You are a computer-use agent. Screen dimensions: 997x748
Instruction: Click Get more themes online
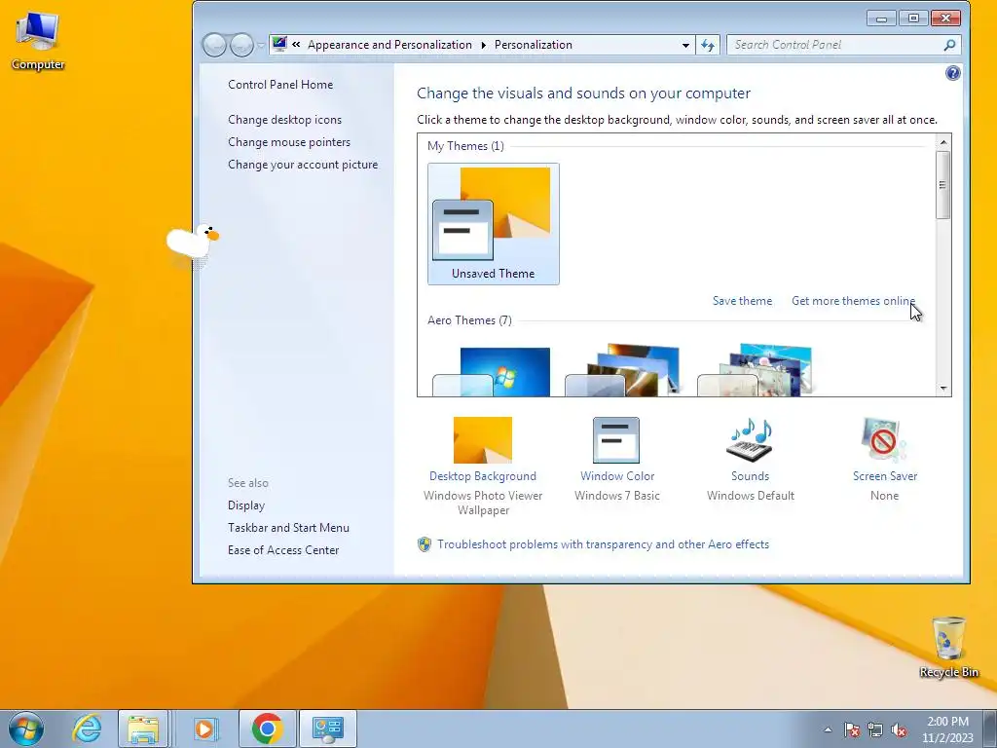853,301
